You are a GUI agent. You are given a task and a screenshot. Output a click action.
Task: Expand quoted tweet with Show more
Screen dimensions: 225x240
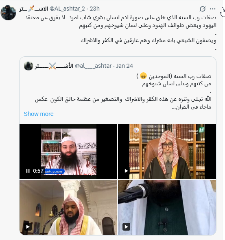pos(39,114)
